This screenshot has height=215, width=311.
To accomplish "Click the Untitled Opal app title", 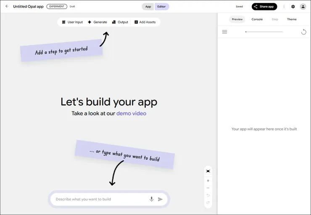I will [x=28, y=7].
